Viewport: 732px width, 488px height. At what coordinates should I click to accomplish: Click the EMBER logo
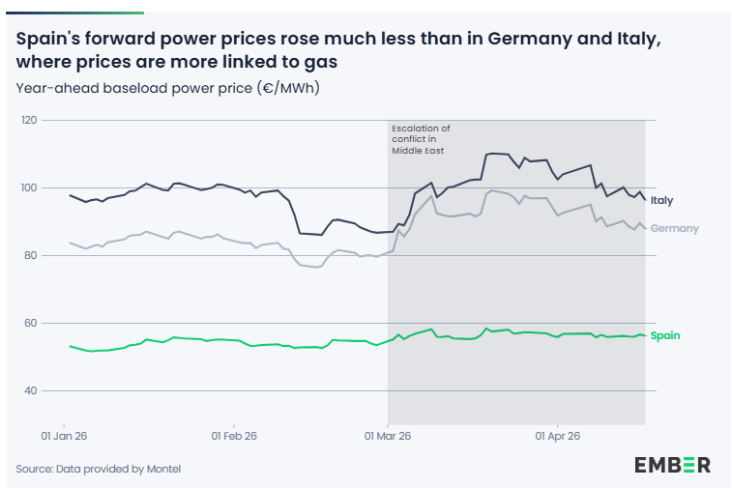click(672, 465)
